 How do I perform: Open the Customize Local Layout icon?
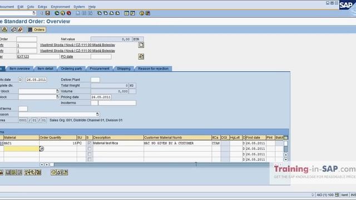tap(147, 13)
